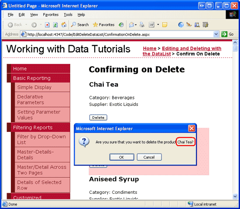Go to the Home page icon
The image size is (240, 209).
click(x=64, y=25)
